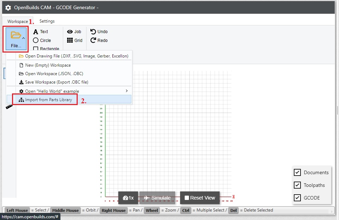Screen dimensions: 339x220
Task: Select the Circle tool
Action: pyautogui.click(x=42, y=41)
